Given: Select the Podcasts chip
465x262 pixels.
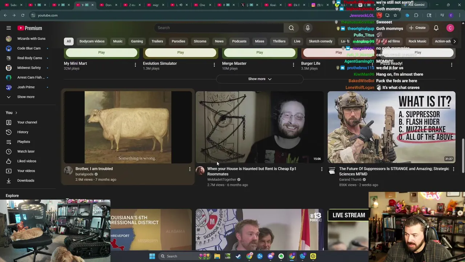Looking at the screenshot, I should (239, 41).
